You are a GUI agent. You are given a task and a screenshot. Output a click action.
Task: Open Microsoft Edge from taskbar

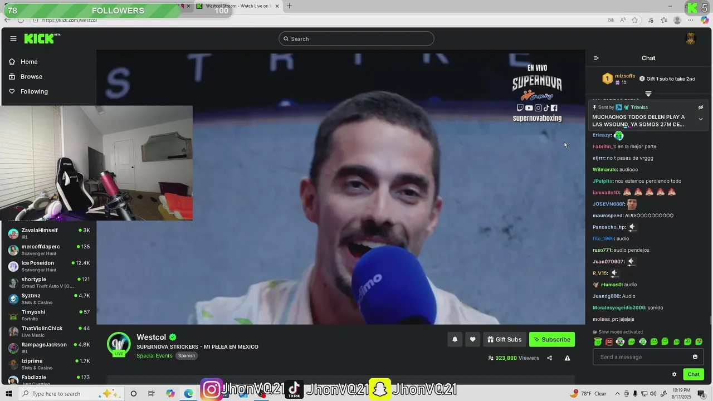click(x=189, y=394)
